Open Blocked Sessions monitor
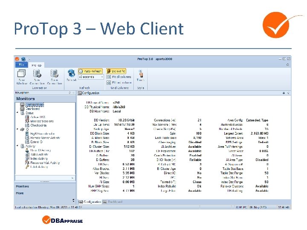 tap(42, 121)
